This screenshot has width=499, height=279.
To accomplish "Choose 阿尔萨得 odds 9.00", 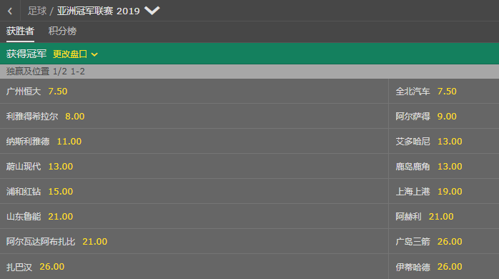I will pos(444,116).
